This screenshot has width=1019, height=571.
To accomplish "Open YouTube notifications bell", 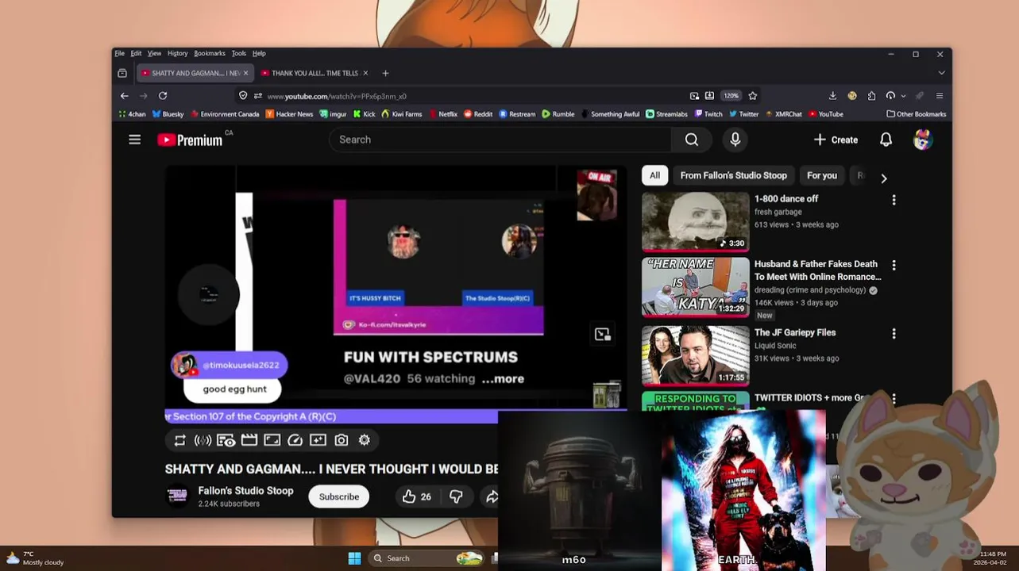I will pyautogui.click(x=886, y=140).
